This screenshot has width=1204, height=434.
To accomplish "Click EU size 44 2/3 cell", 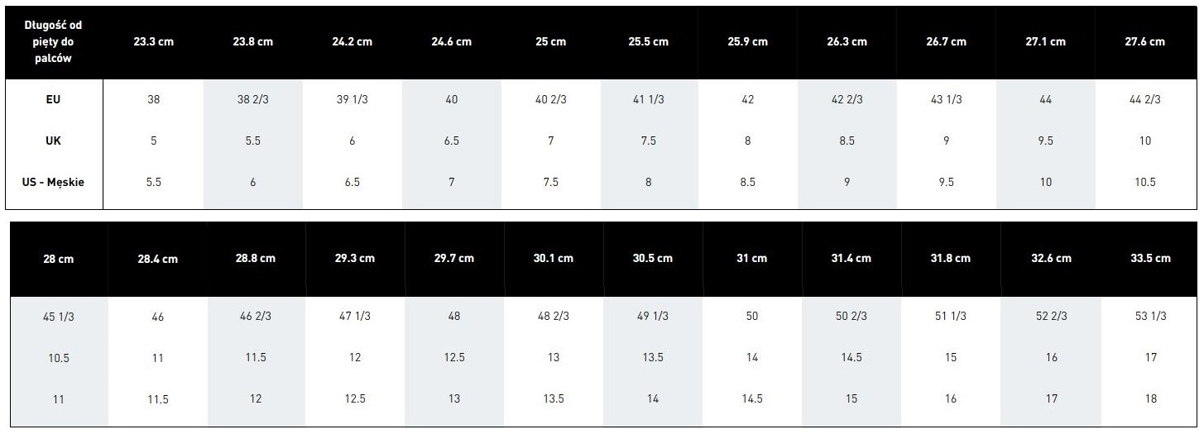I will coord(1144,99).
